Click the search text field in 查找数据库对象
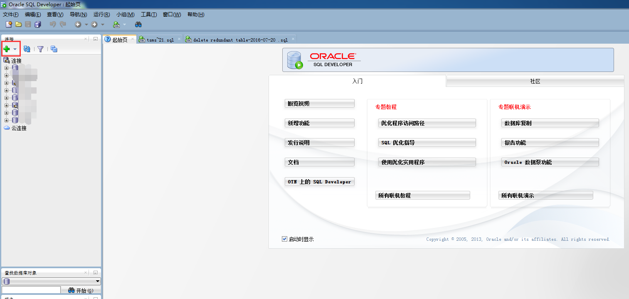The image size is (629, 299). [x=31, y=290]
